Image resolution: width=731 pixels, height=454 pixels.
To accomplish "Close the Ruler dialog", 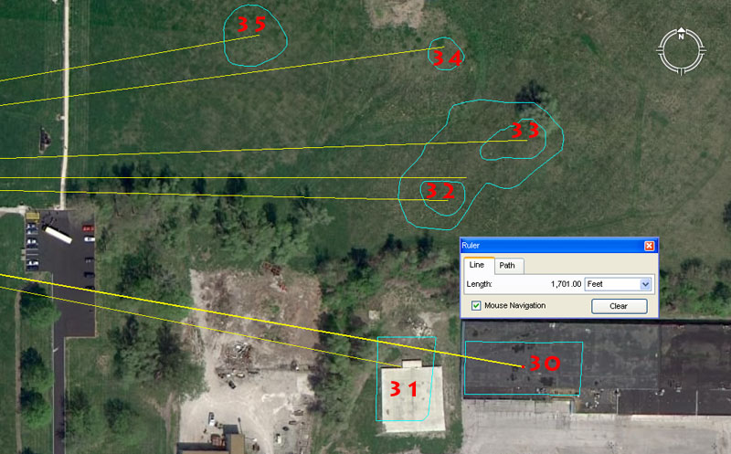I will [649, 246].
